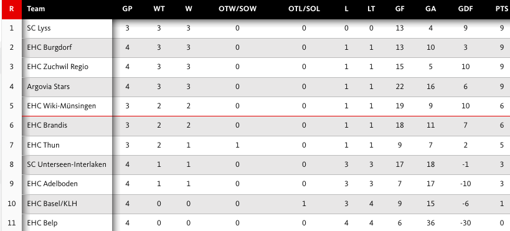Select EHC Zuchwil Regio team name
The width and height of the screenshot is (510, 231).
[57, 67]
